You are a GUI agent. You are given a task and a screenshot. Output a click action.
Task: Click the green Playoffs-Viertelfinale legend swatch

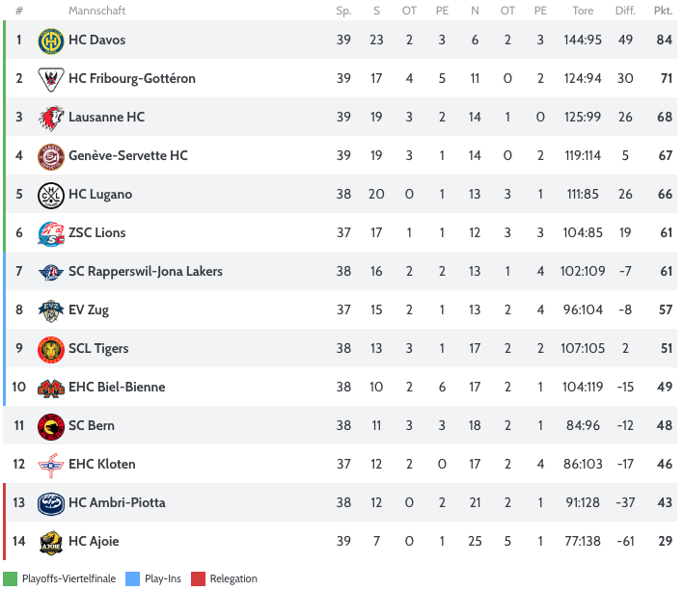pyautogui.click(x=11, y=578)
